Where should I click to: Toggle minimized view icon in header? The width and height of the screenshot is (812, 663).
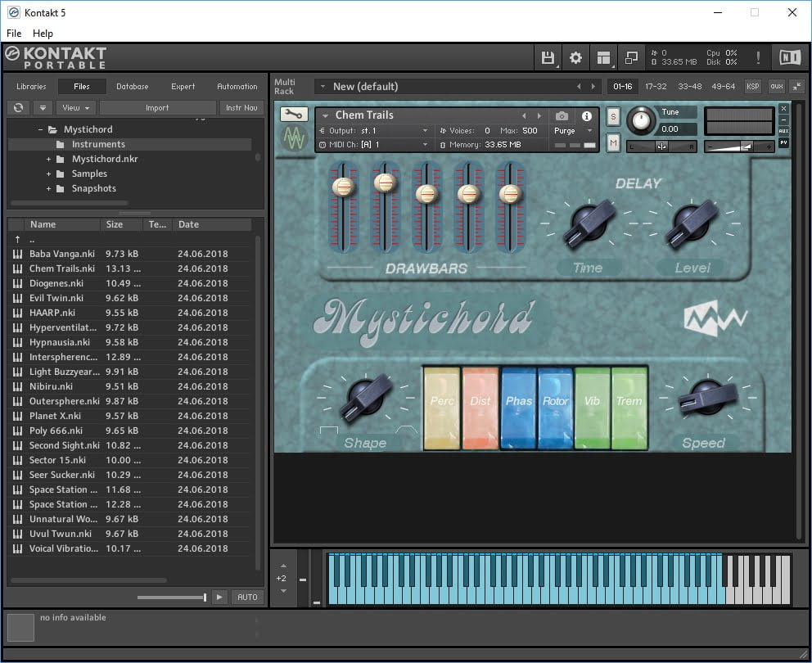631,57
